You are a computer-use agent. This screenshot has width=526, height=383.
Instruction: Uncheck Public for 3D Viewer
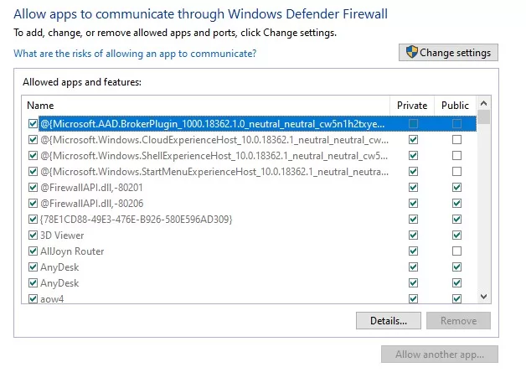456,235
